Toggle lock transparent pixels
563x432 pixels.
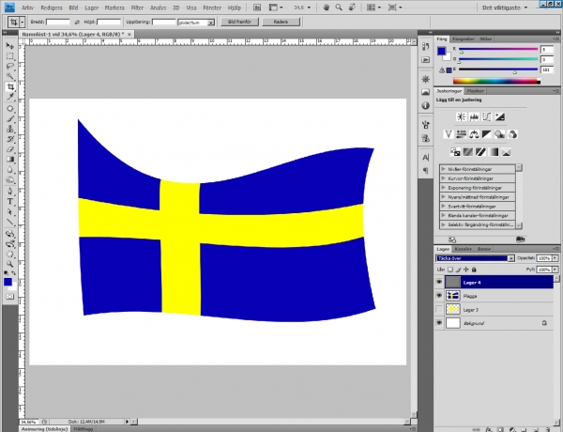450,270
